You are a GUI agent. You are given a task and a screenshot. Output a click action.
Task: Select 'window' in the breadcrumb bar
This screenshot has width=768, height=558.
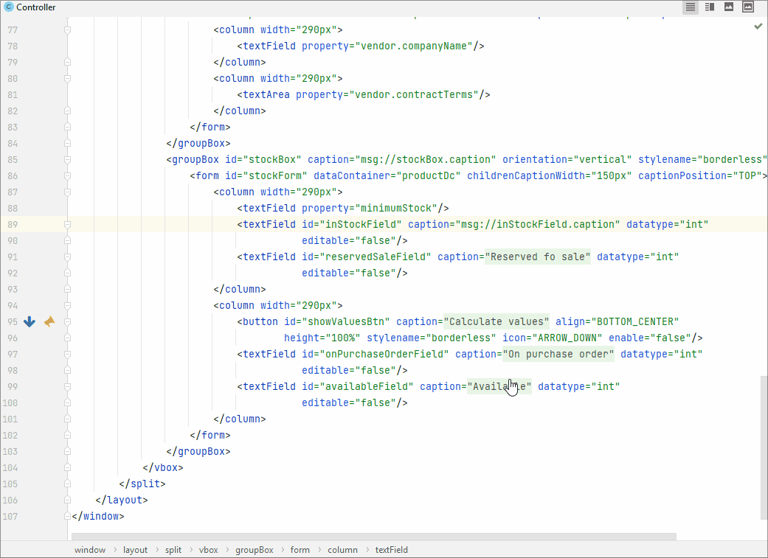[x=90, y=550]
